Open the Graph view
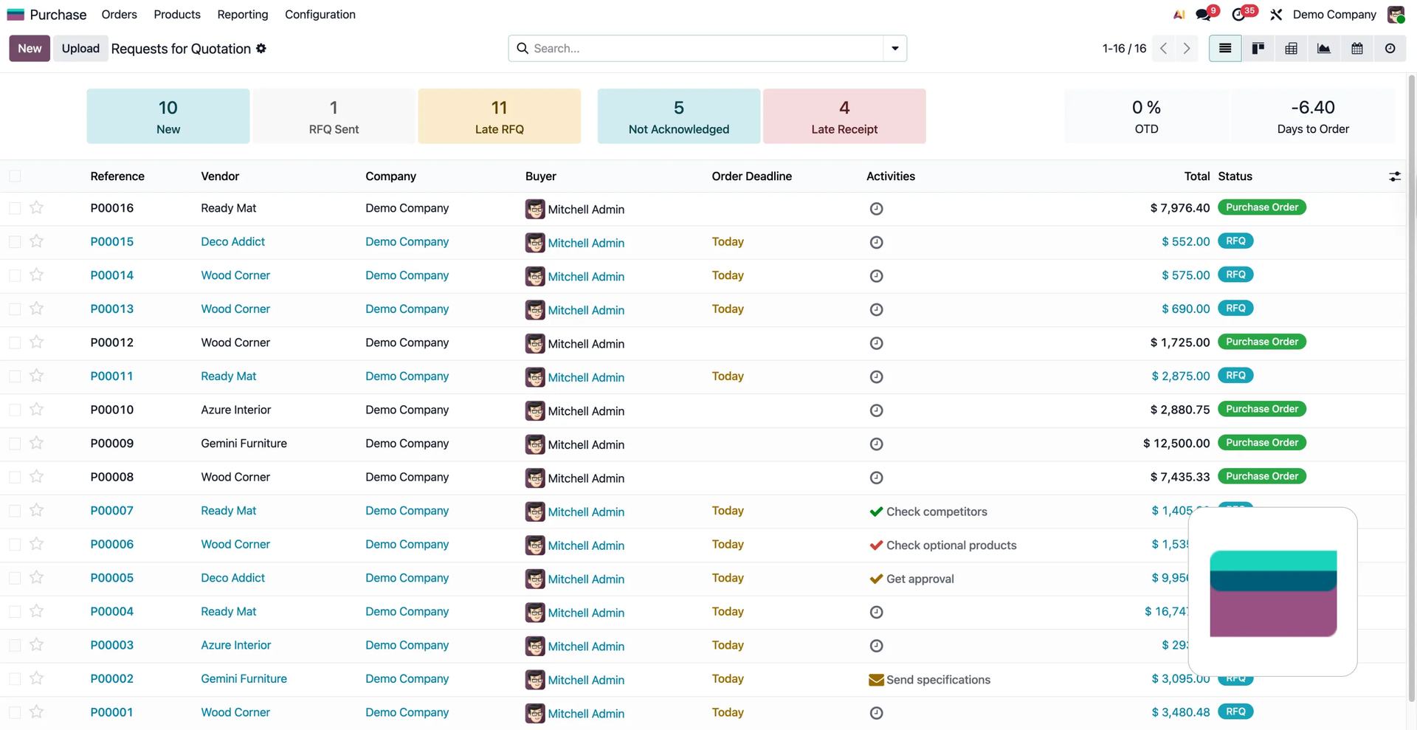Image resolution: width=1417 pixels, height=730 pixels. click(1324, 49)
